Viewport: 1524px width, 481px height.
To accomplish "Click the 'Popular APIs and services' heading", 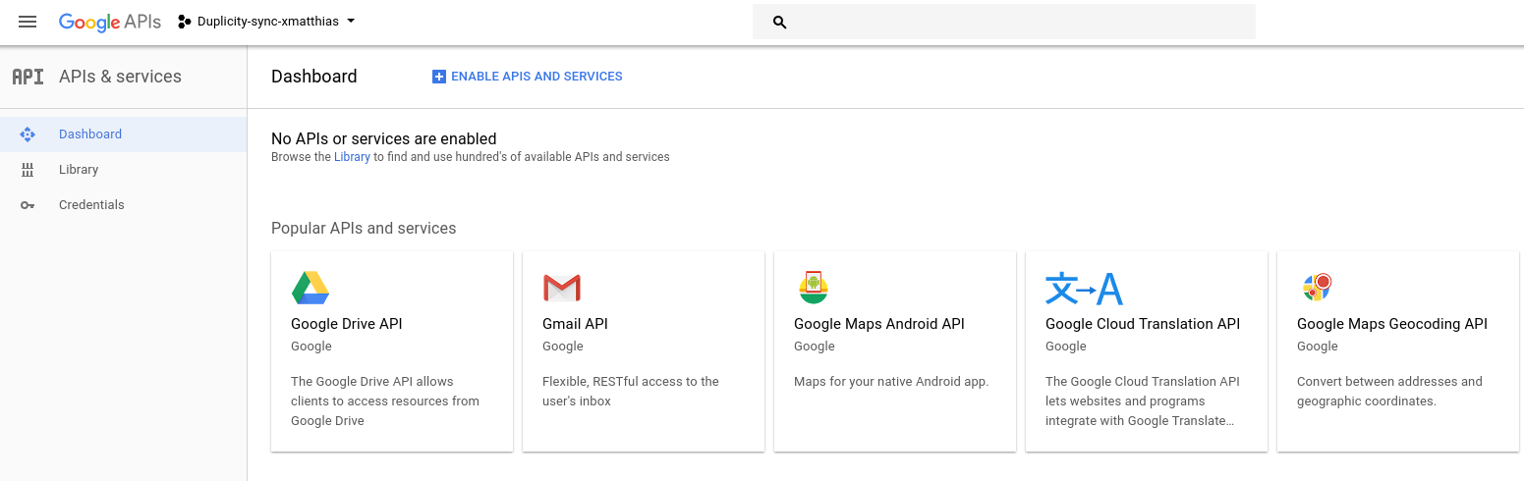I will pyautogui.click(x=364, y=229).
